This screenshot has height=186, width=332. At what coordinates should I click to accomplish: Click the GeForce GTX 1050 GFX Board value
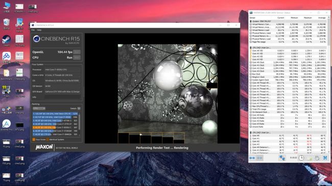[62, 91]
